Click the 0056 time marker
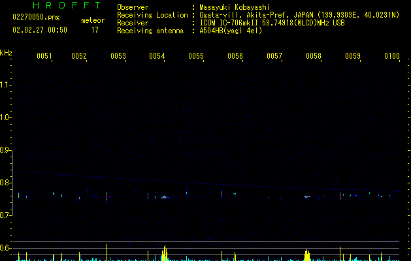The image size is (411, 261). (x=235, y=56)
